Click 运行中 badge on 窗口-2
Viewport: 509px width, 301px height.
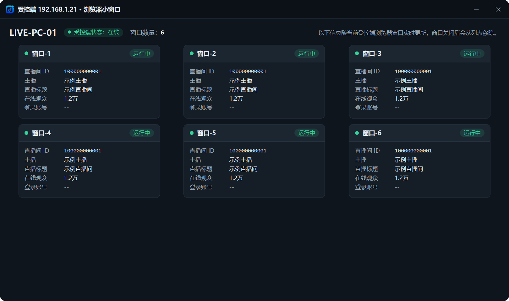coord(307,54)
